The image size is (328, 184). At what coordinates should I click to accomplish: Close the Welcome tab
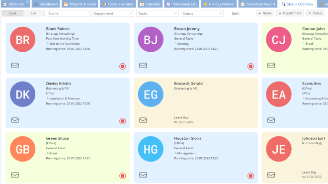[27, 1]
